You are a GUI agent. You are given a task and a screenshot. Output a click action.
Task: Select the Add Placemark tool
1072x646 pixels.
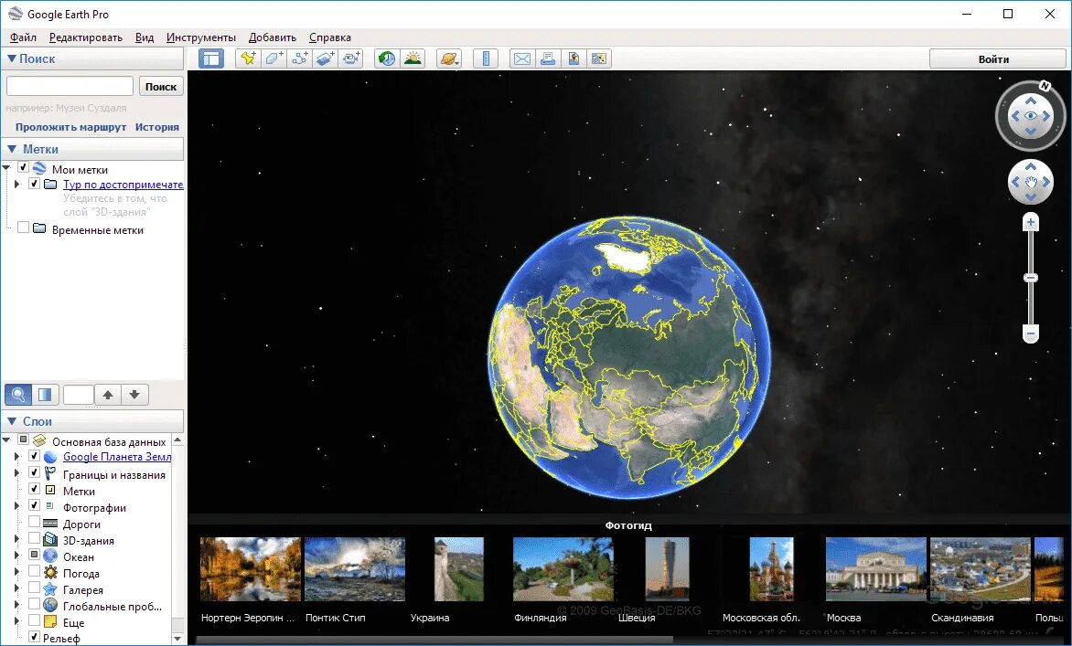coord(248,58)
